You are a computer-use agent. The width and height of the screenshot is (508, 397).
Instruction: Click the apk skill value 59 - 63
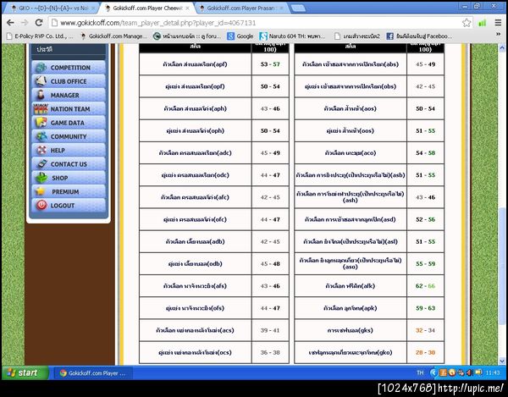coord(425,308)
